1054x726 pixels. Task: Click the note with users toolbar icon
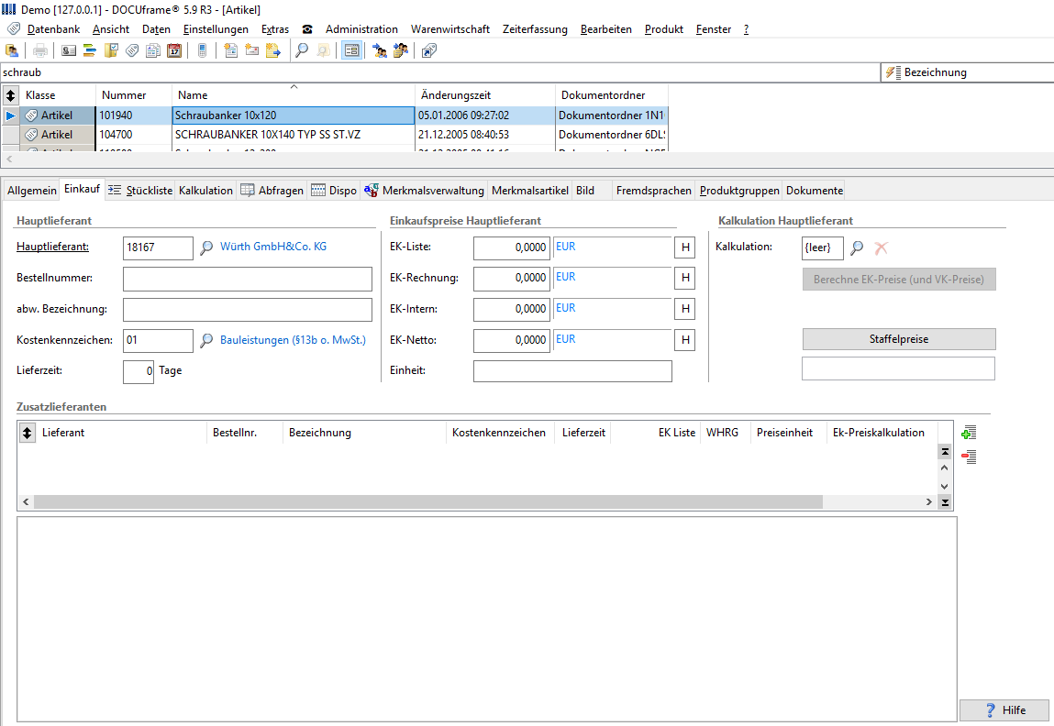[401, 50]
